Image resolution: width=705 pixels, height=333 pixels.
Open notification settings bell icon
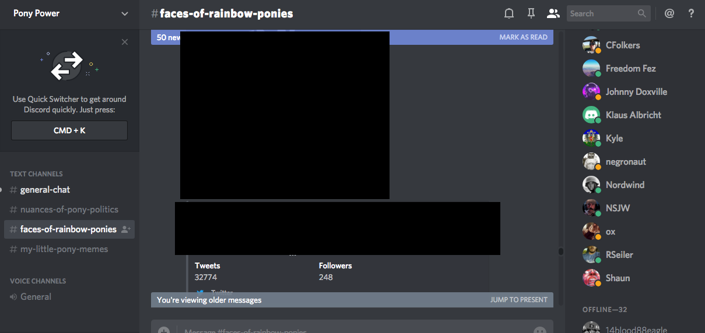(509, 13)
